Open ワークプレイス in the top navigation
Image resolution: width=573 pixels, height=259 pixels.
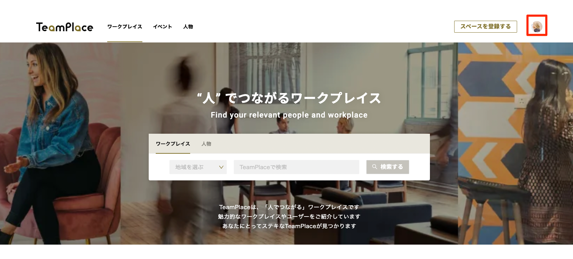pos(125,27)
